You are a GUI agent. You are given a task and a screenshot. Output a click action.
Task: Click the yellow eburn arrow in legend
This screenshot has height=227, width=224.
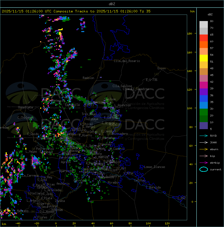pos(204,149)
